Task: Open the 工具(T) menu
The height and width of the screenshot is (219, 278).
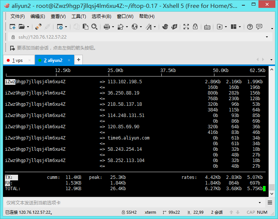Action: pos(79,16)
